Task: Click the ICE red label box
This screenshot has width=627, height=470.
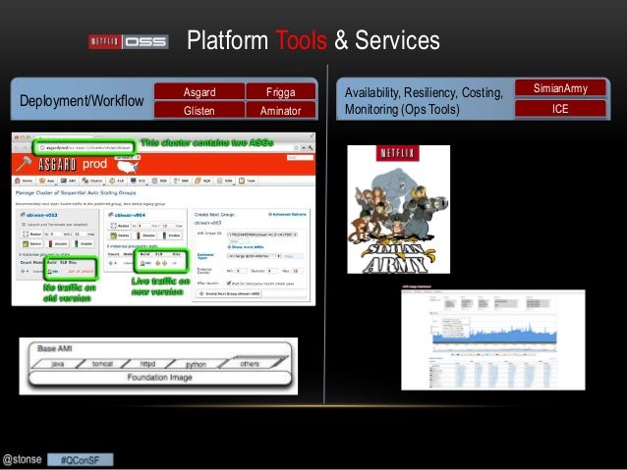Action: [x=560, y=109]
